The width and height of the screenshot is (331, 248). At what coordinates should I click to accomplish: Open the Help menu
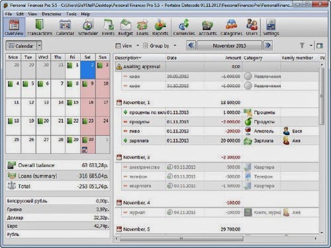click(x=85, y=14)
